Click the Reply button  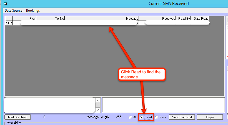click(x=210, y=117)
